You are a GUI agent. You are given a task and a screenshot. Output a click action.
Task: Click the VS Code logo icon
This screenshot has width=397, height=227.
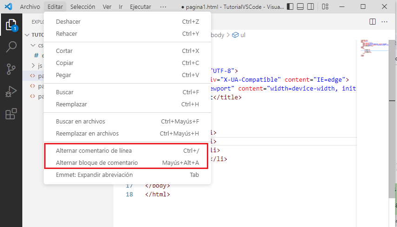8,6
